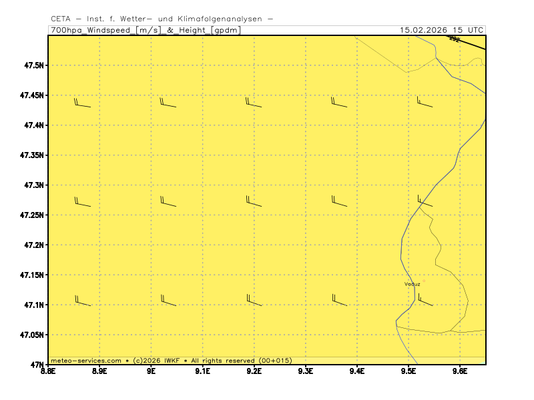Open the meteo-services.com footer link
The image size is (534, 400).
point(86,360)
